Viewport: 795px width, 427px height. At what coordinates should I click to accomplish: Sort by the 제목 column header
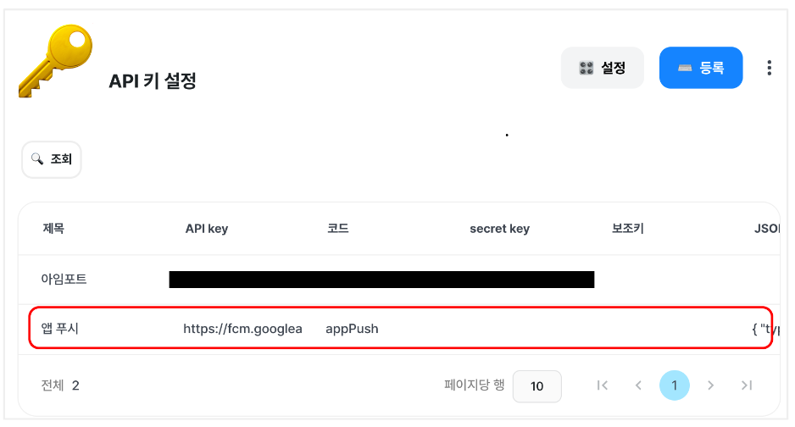(x=53, y=229)
